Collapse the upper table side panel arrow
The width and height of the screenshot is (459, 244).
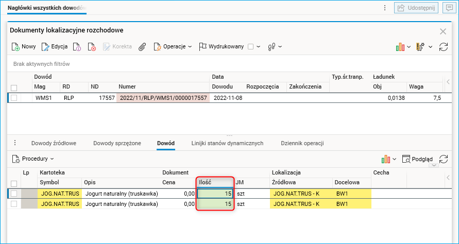click(x=448, y=82)
